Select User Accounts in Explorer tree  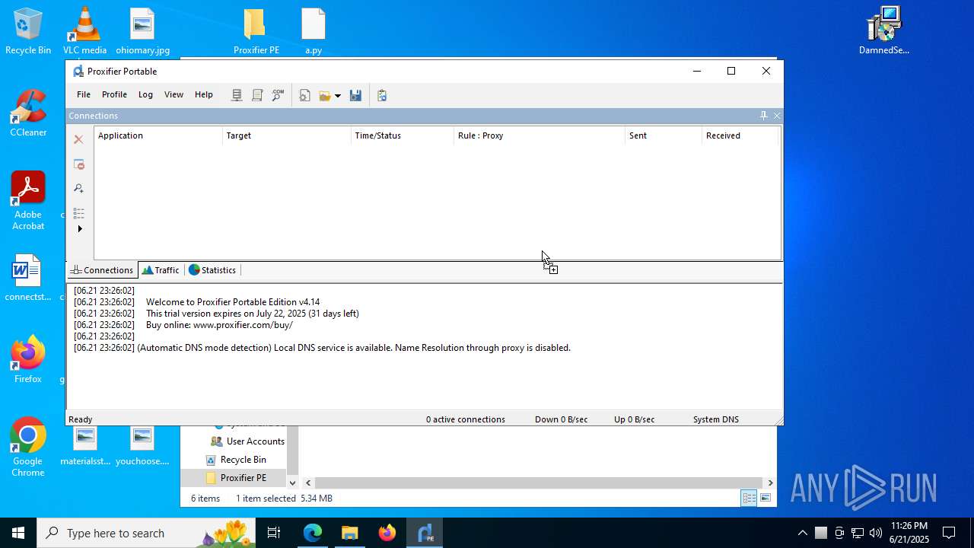247,441
